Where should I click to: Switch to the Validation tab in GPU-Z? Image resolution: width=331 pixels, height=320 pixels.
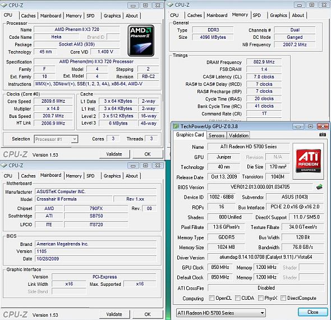click(238, 135)
